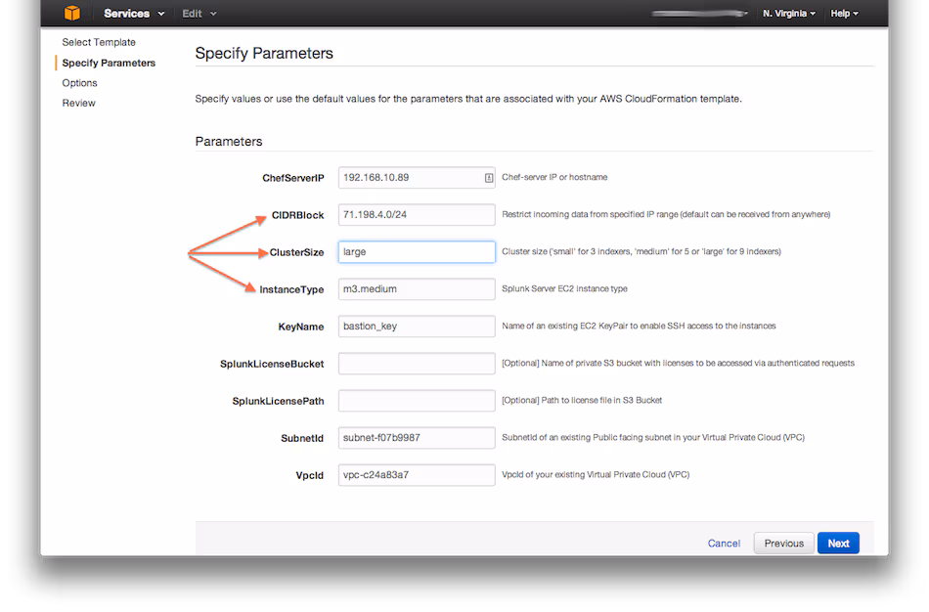Click the Next button
This screenshot has width=929, height=612.
(x=837, y=543)
